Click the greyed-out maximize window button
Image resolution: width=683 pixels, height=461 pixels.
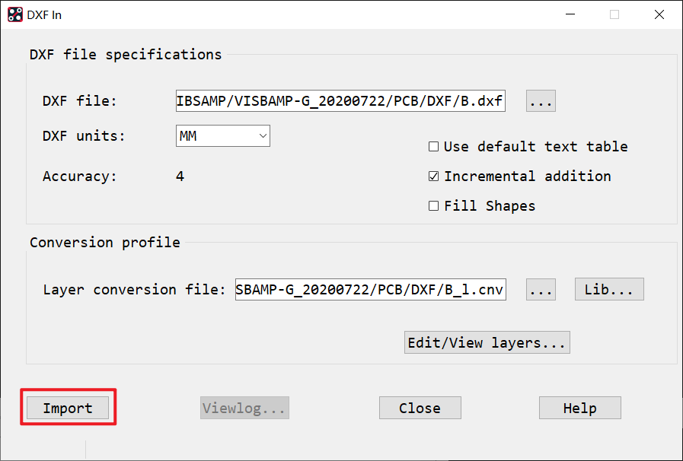(614, 14)
